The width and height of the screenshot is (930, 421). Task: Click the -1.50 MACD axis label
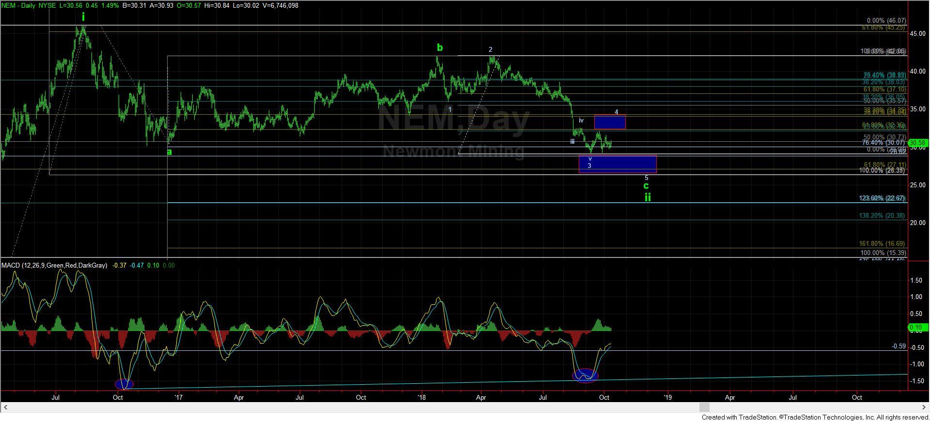916,381
